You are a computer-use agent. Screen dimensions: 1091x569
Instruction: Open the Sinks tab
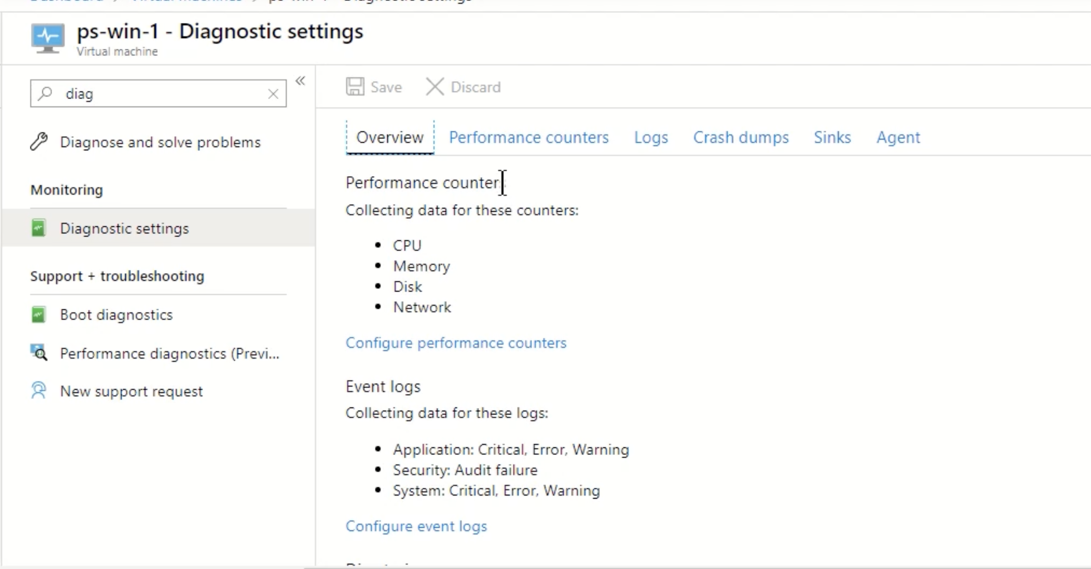(x=832, y=138)
